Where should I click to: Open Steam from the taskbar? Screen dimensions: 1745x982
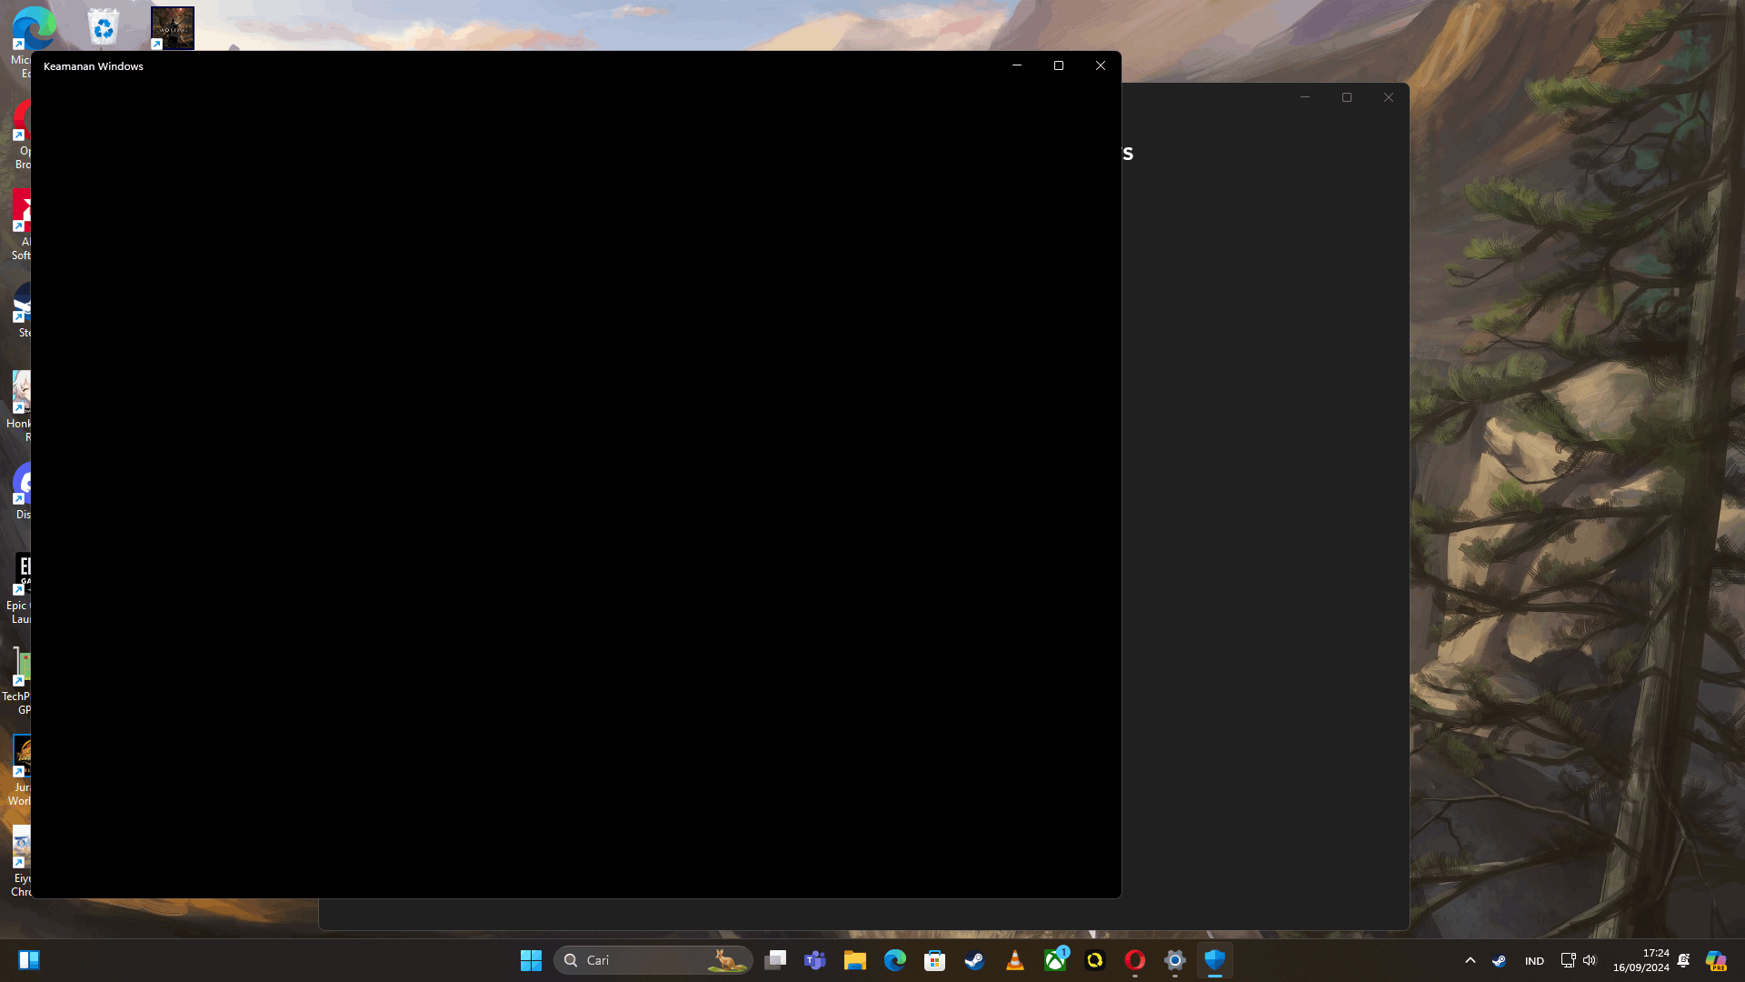point(974,960)
